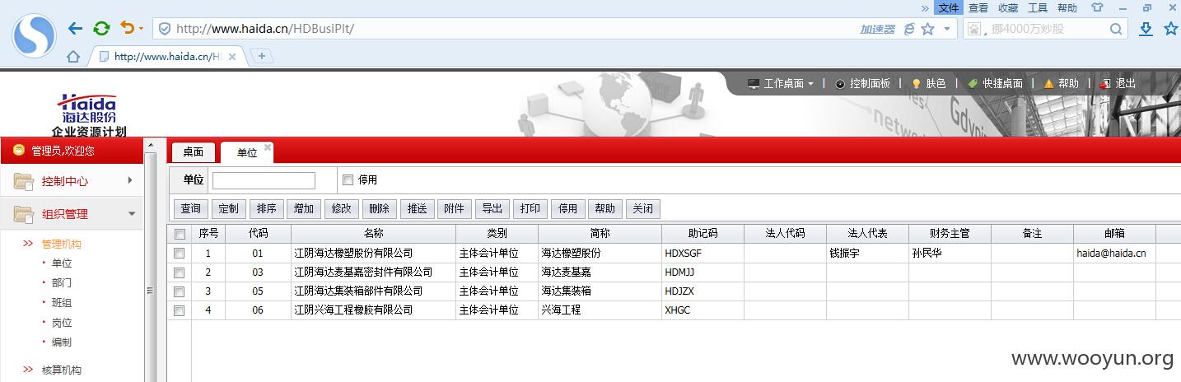Click the 组织管理 folder icon
This screenshot has width=1181, height=382.
pyautogui.click(x=24, y=214)
